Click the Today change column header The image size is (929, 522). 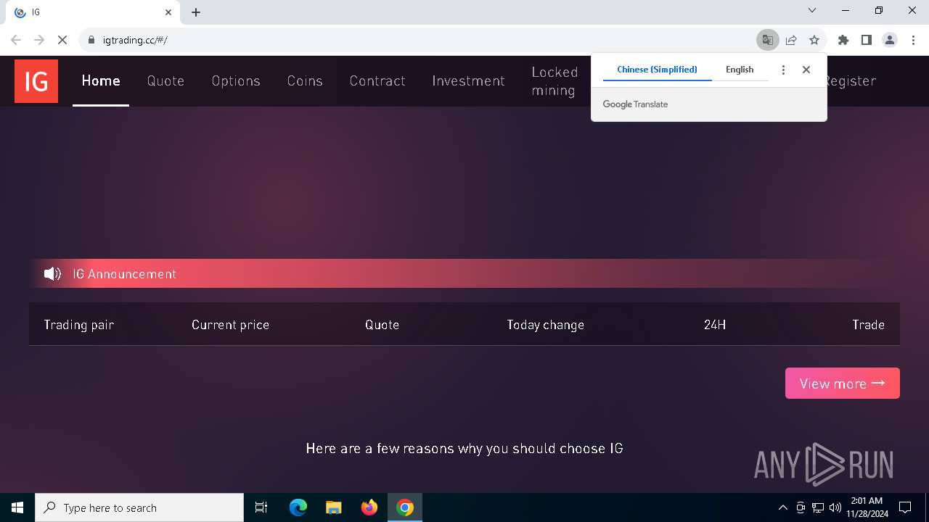click(x=545, y=325)
